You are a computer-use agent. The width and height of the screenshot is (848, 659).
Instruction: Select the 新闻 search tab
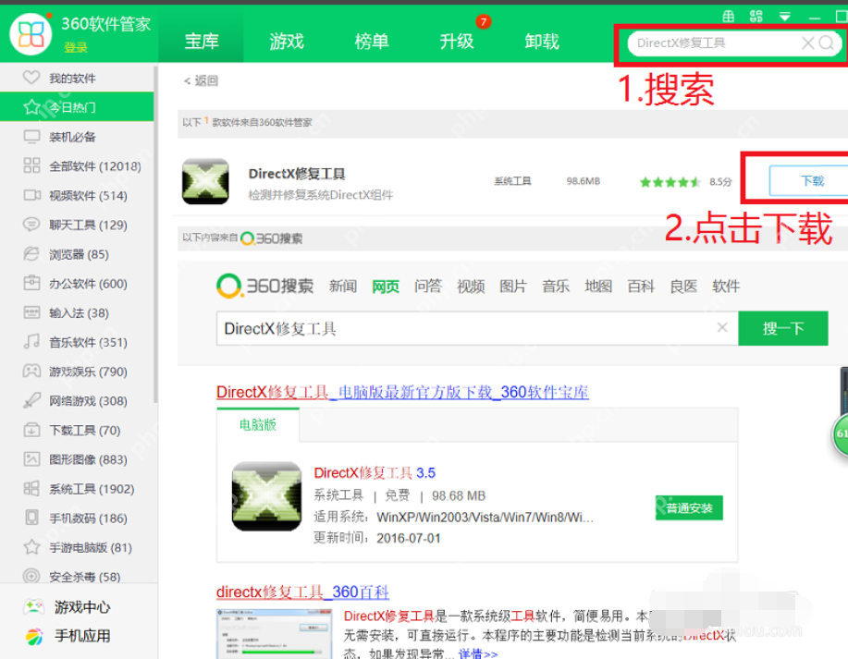click(343, 286)
